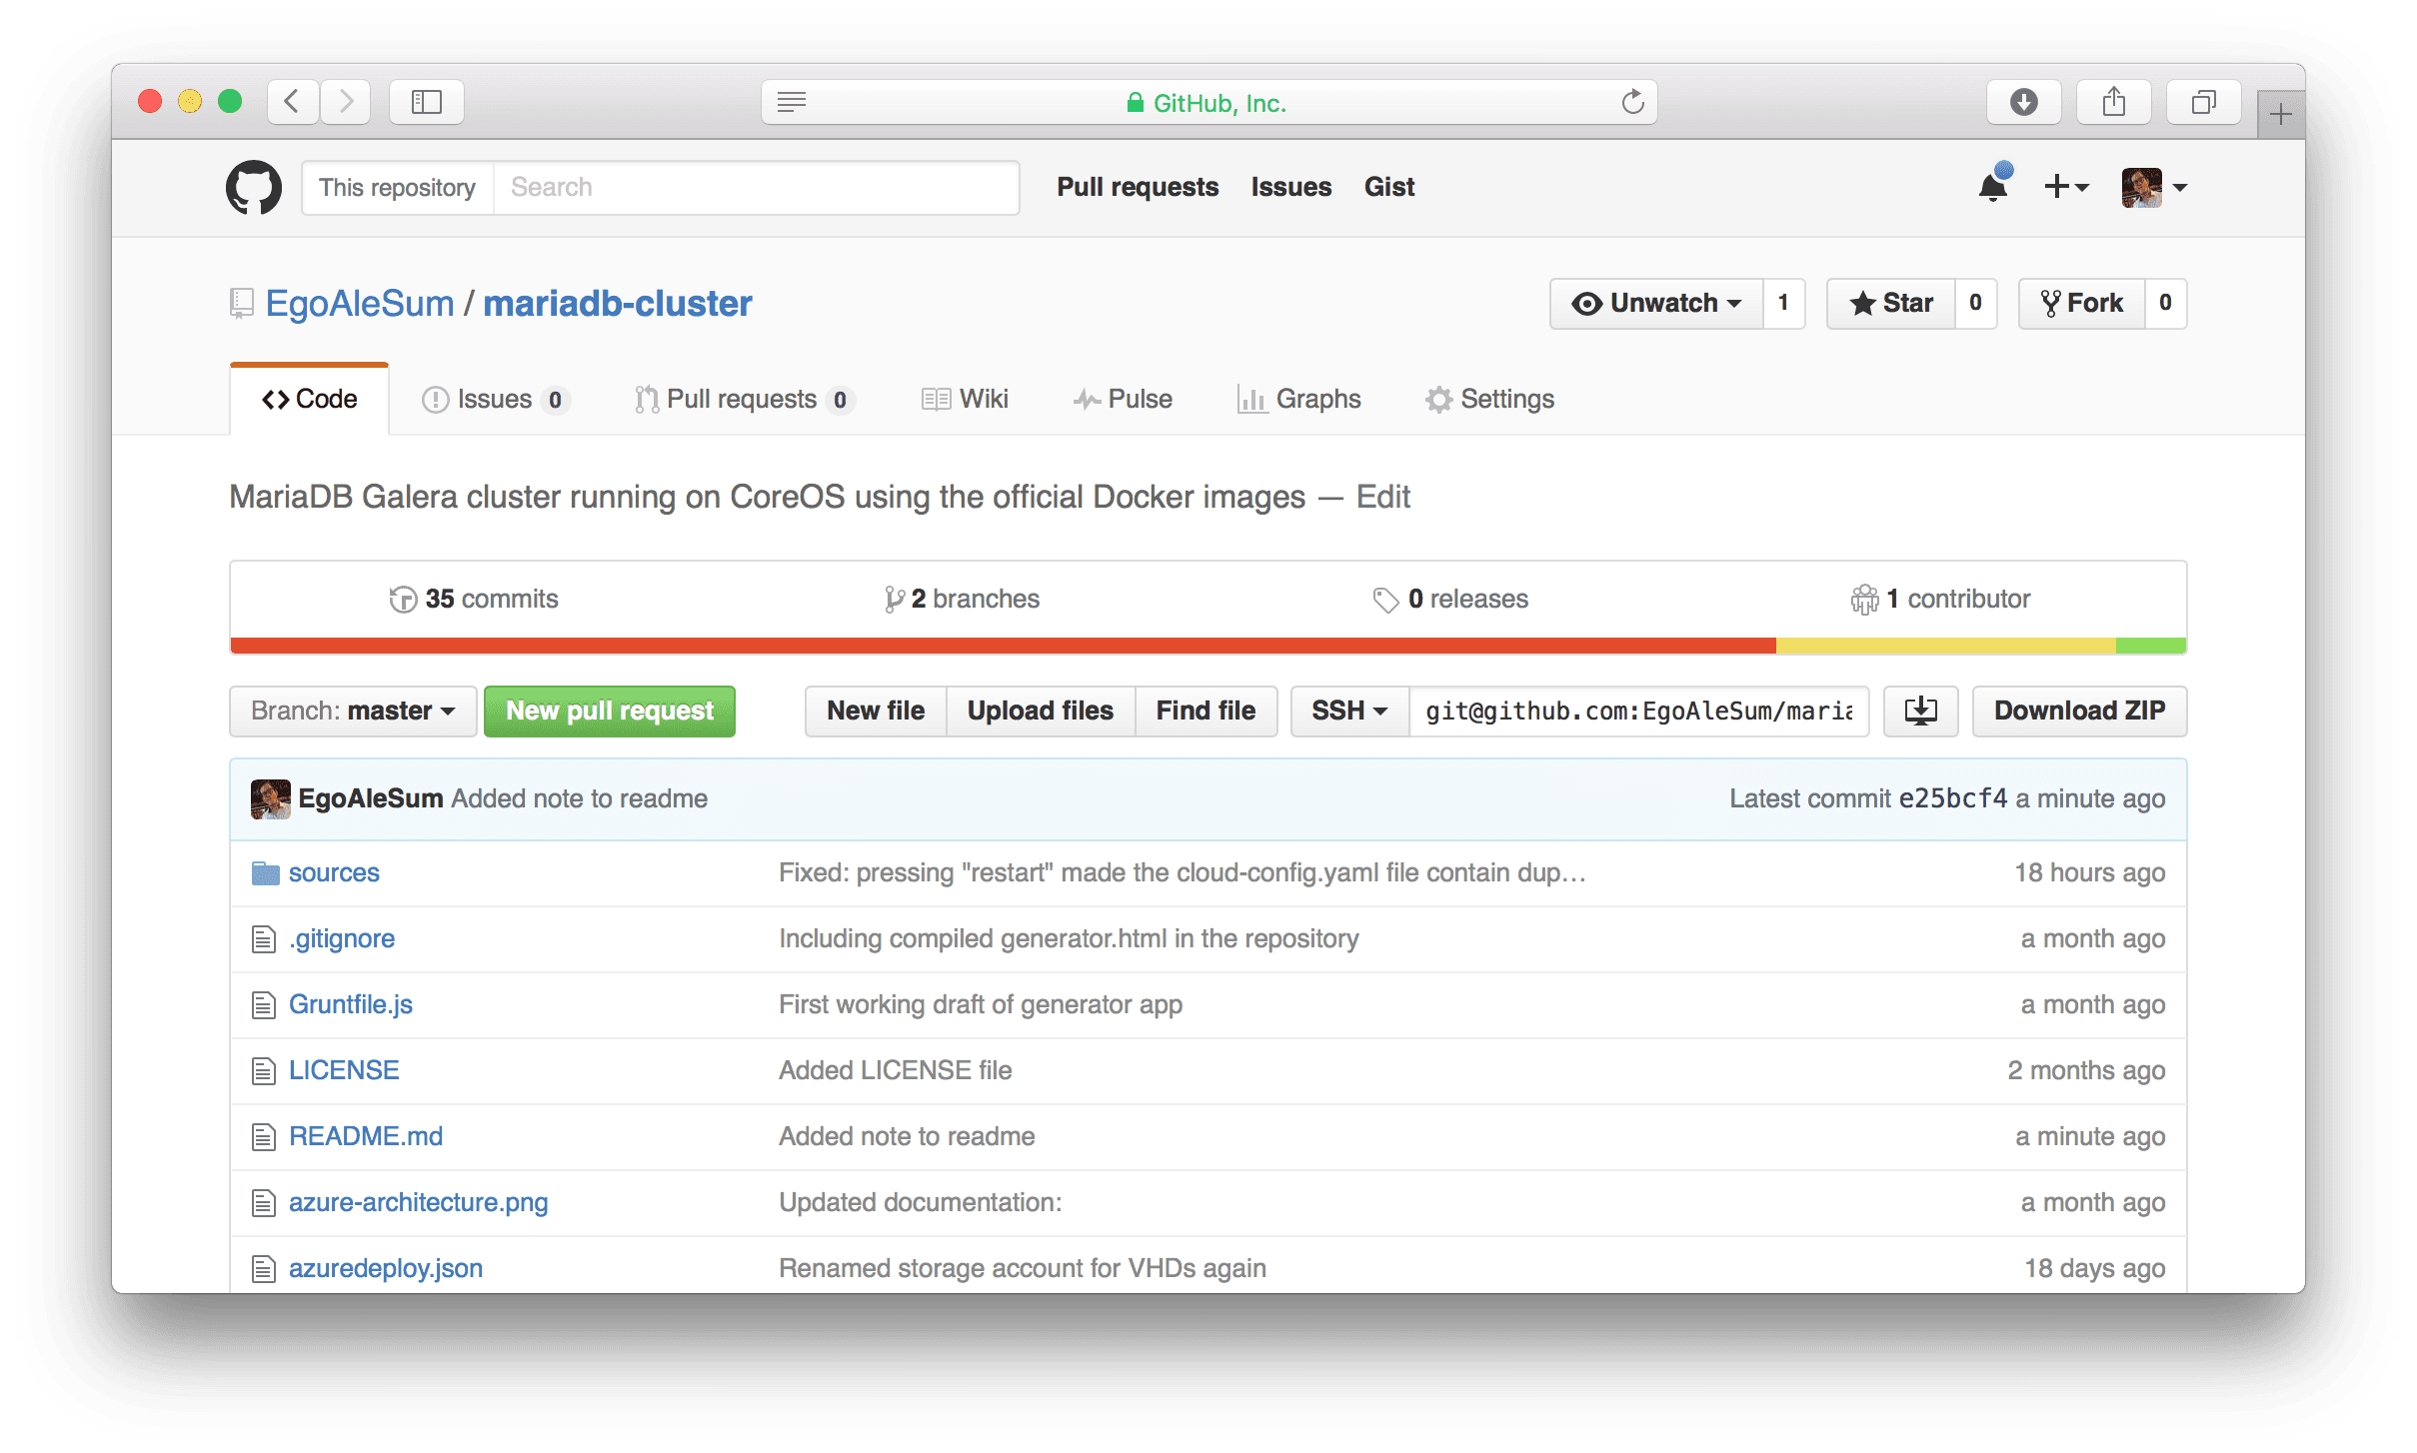Screen dimensions: 2417x1453
Task: Click the file icon beside azure-architecture.png
Action: pos(264,1202)
